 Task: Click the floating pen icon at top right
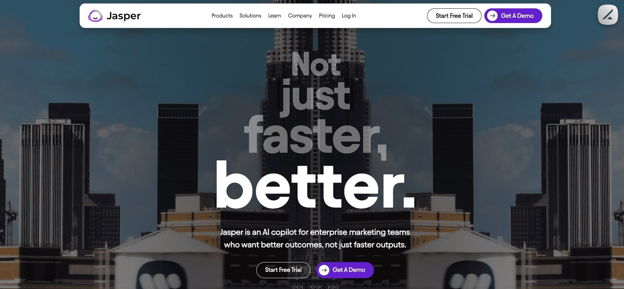click(608, 15)
